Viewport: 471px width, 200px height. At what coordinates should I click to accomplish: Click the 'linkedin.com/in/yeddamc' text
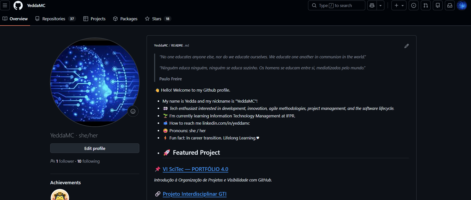226,123
